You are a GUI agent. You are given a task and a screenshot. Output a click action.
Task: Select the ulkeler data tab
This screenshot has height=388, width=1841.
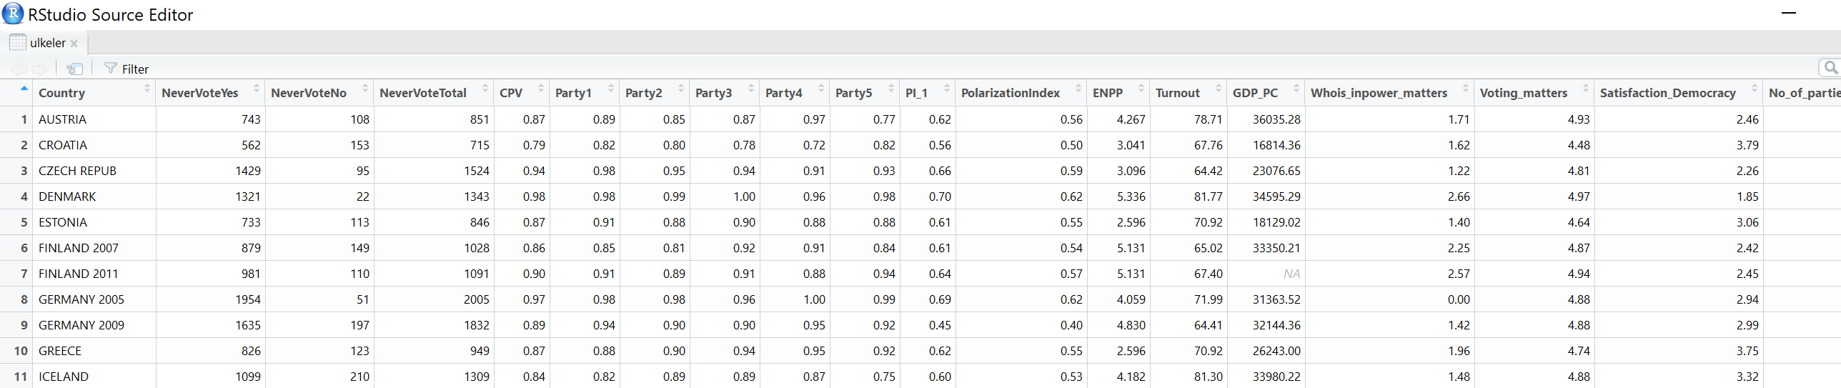47,43
